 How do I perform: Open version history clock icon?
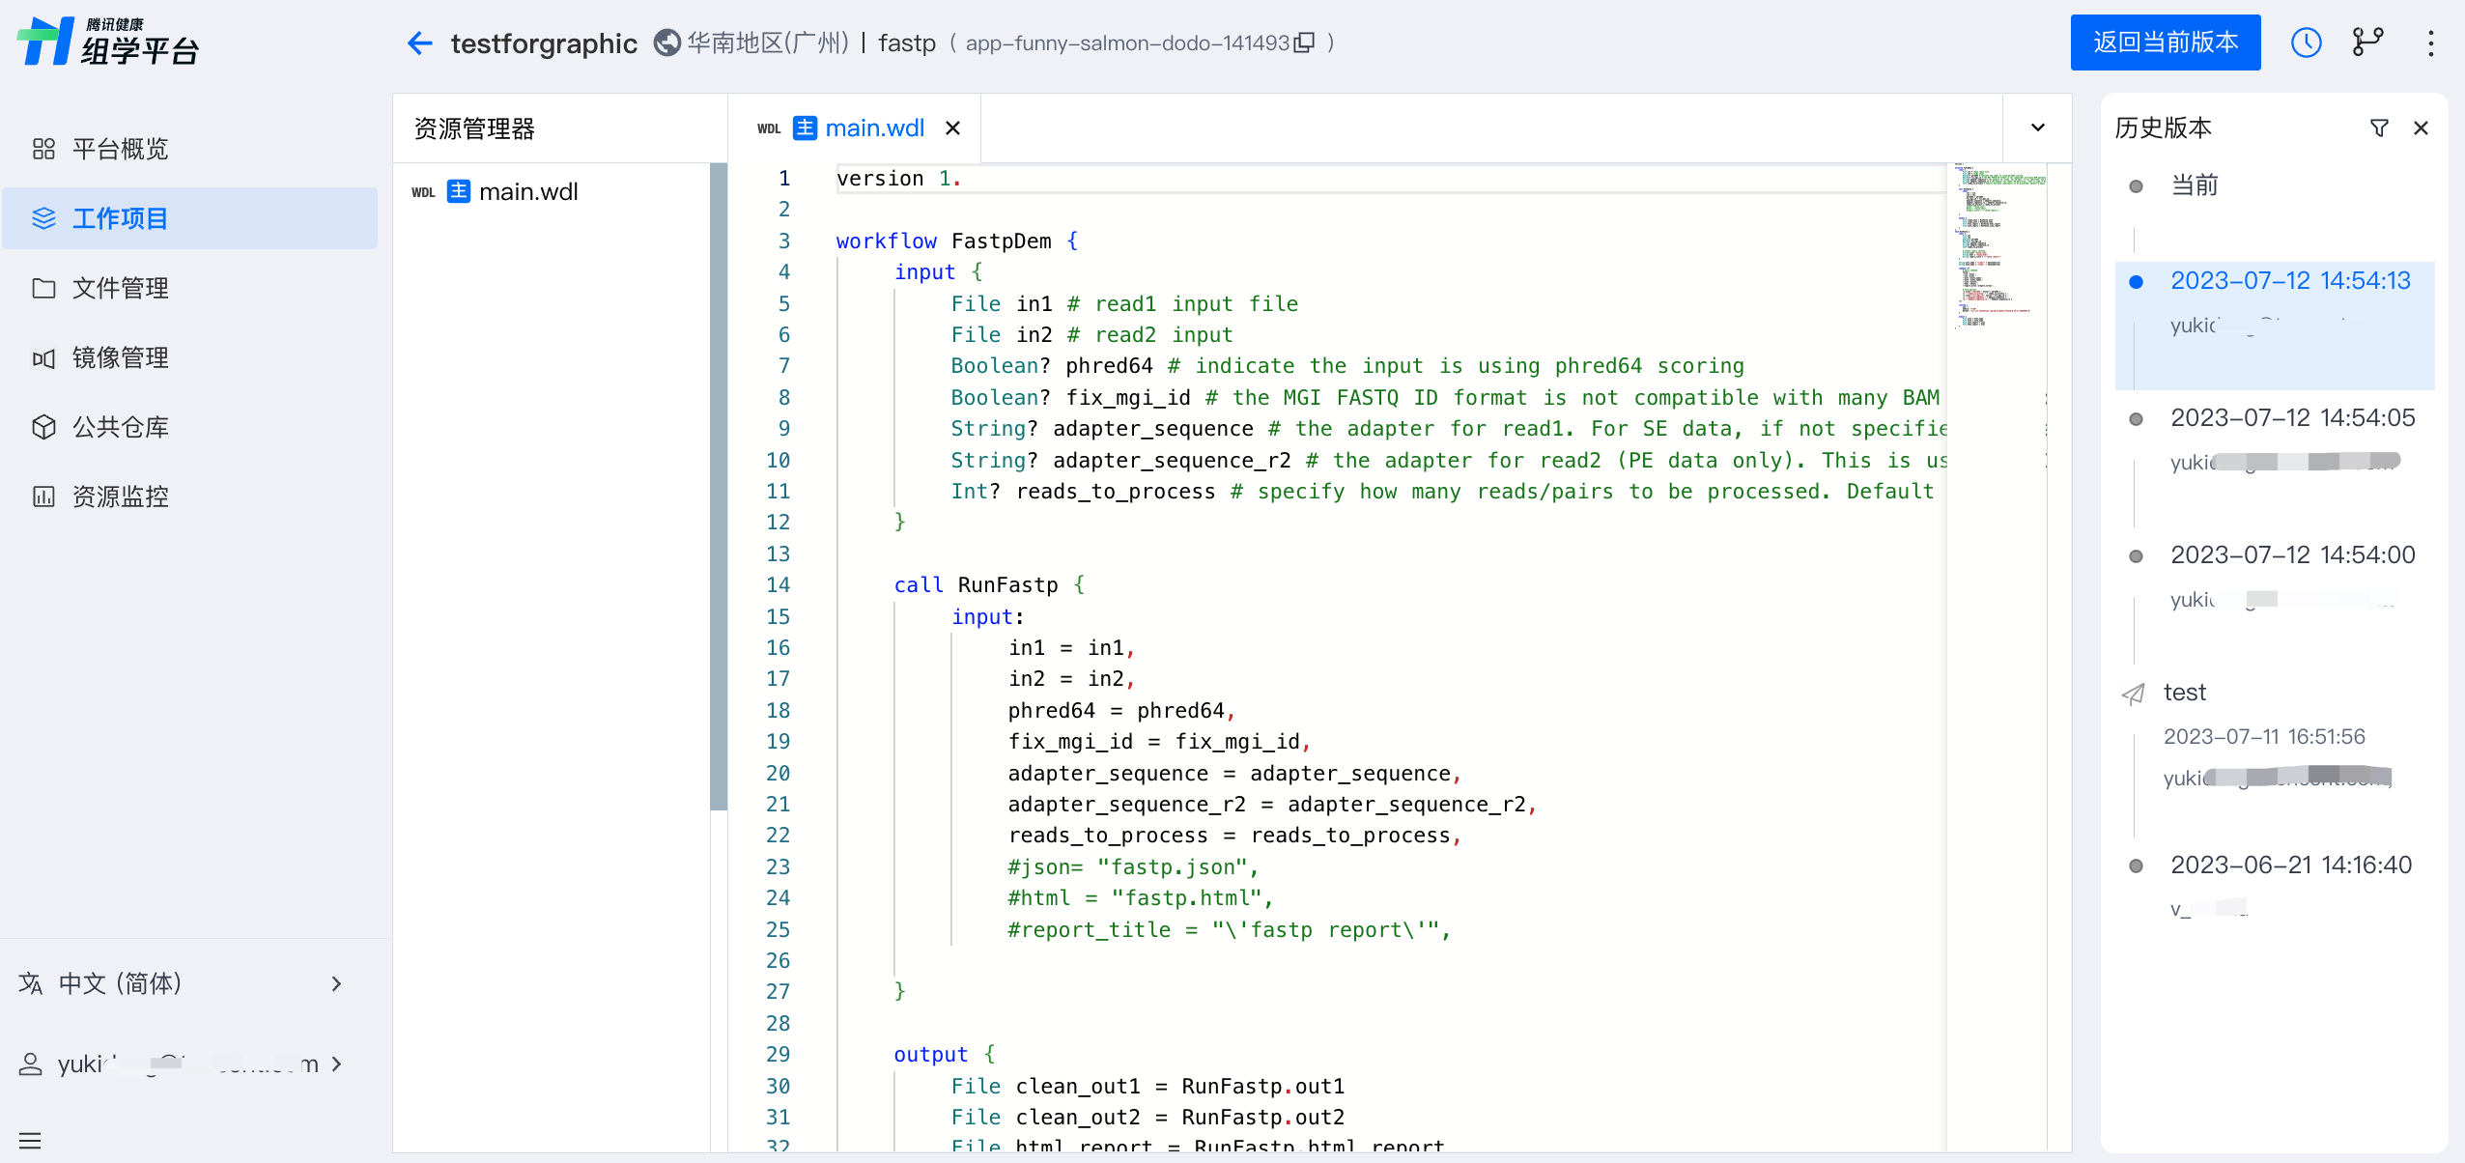point(2306,43)
